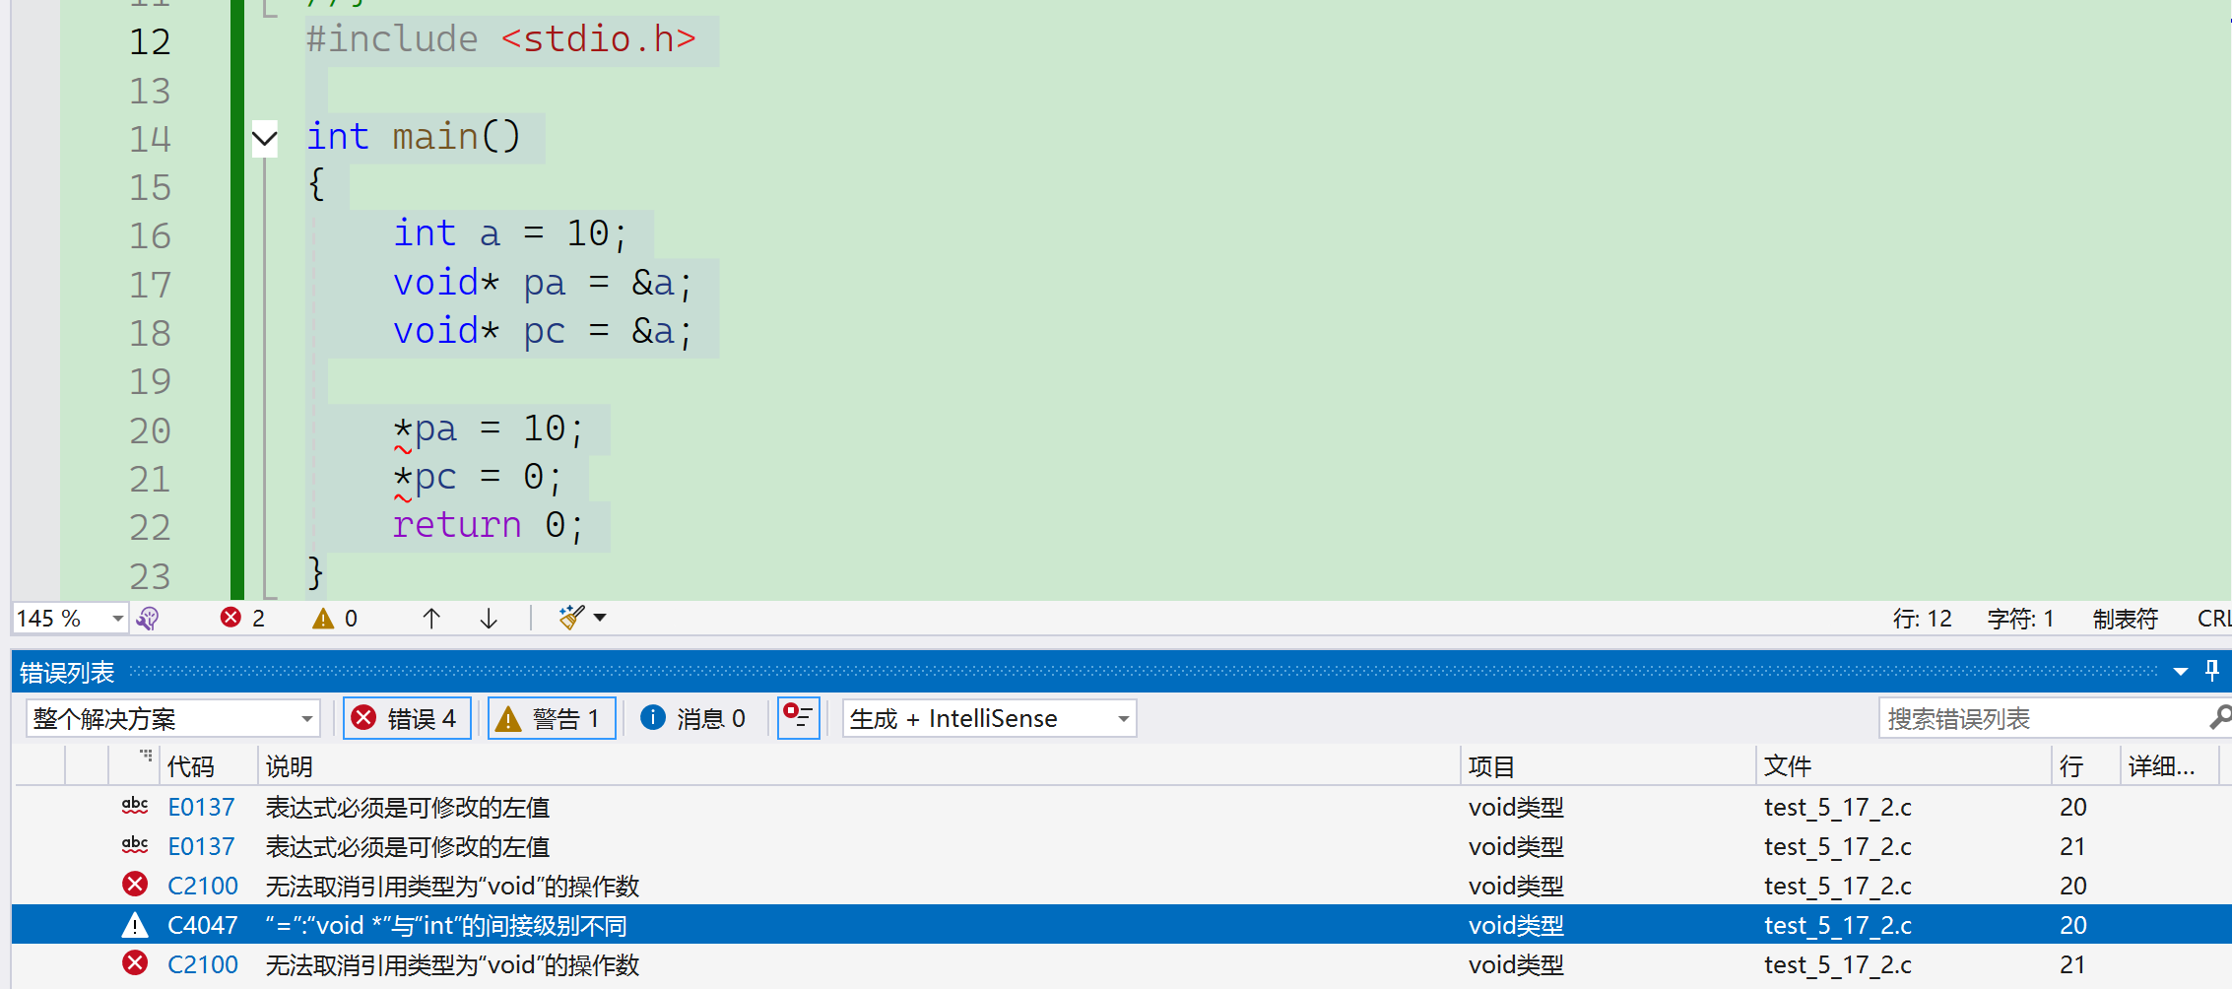Toggle the build-only IntelliSense error filter button
The height and width of the screenshot is (989, 2232).
point(799,717)
